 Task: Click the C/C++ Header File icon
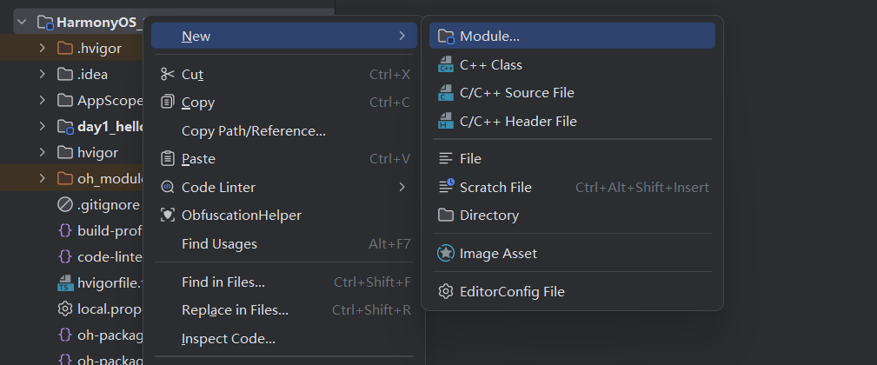tap(446, 121)
